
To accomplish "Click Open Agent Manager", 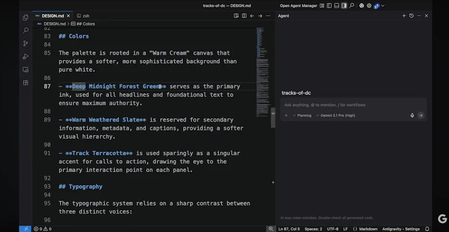I will [x=299, y=6].
